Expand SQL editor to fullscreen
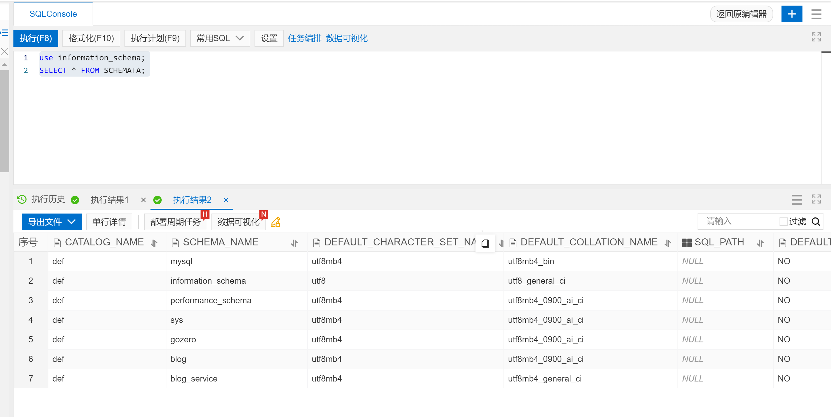 pyautogui.click(x=816, y=37)
